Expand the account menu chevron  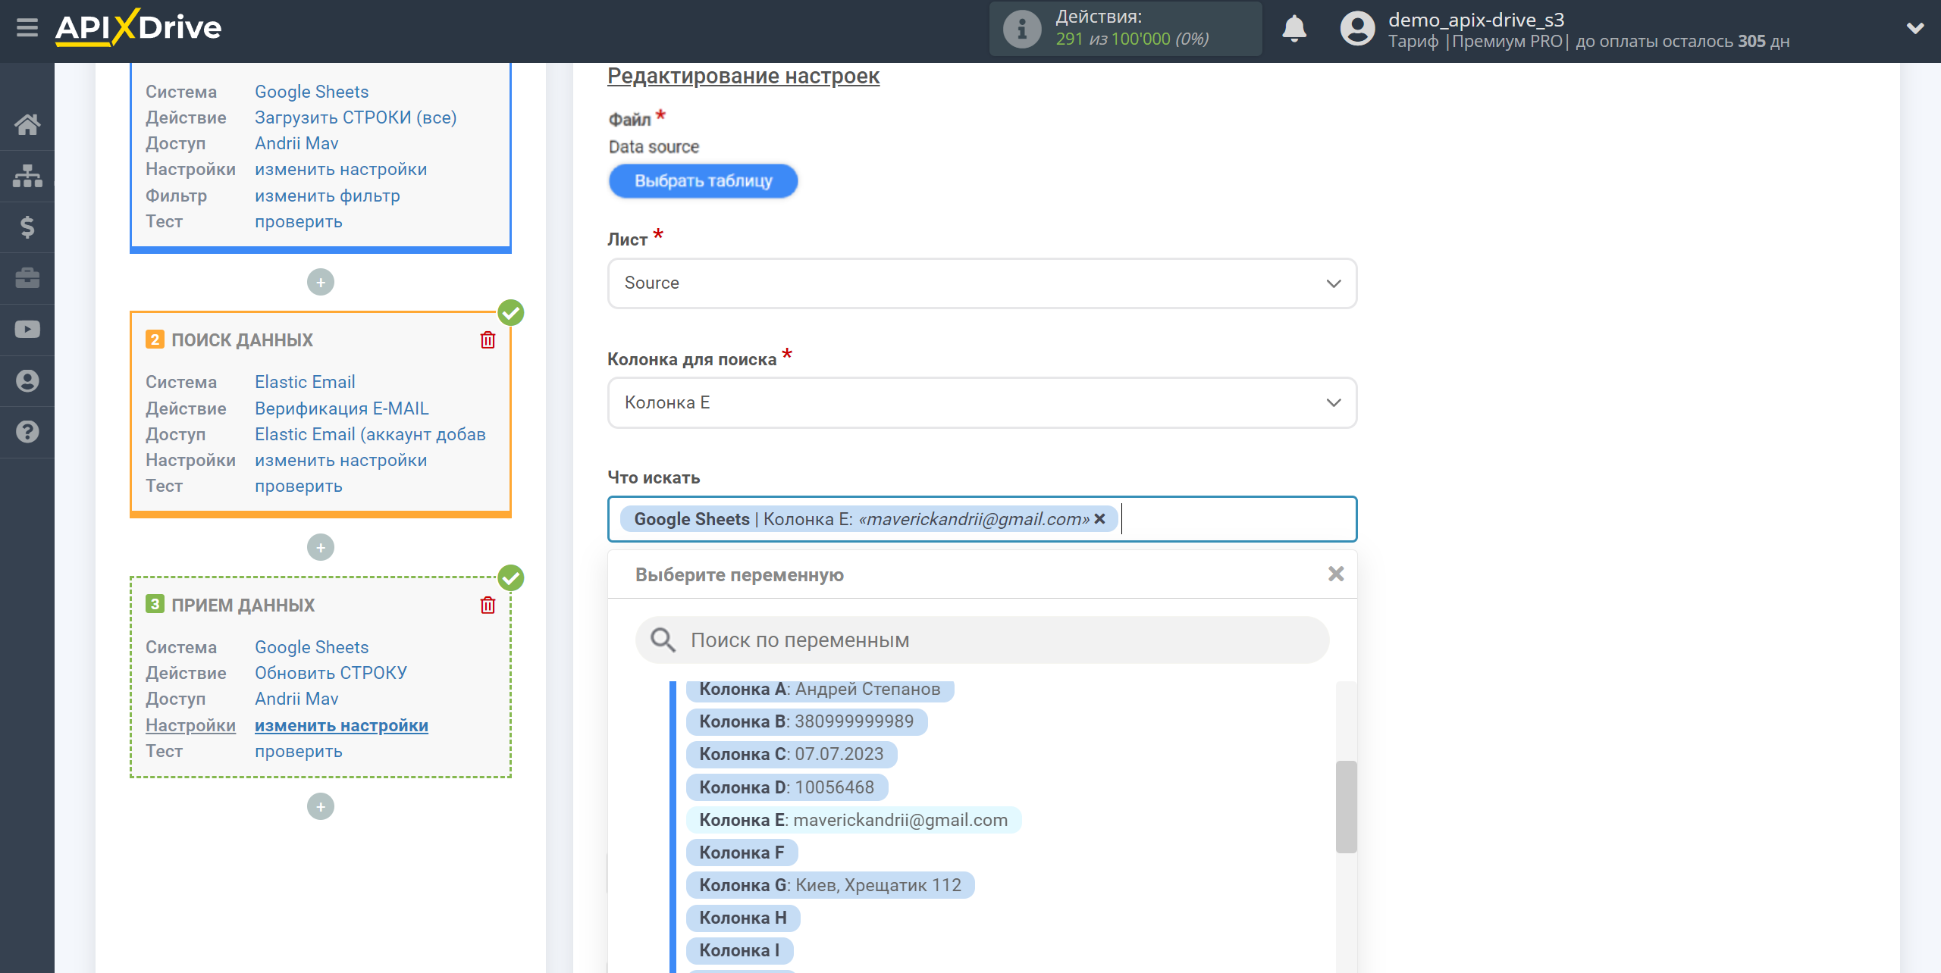pos(1914,29)
